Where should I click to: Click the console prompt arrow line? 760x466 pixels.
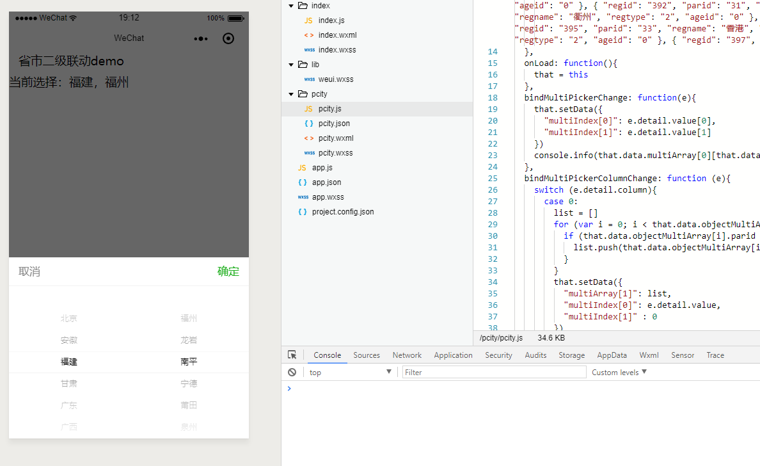tap(289, 389)
